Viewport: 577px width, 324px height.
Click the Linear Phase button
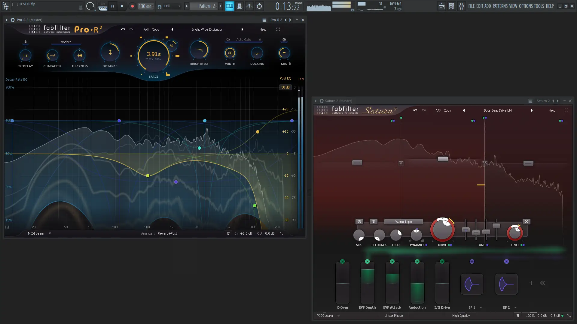(393, 316)
